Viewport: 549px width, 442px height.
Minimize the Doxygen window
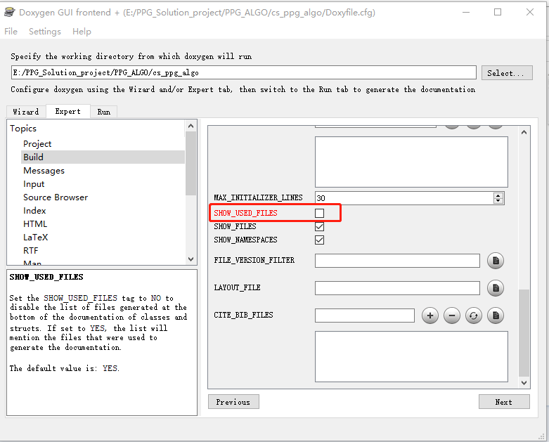(465, 12)
